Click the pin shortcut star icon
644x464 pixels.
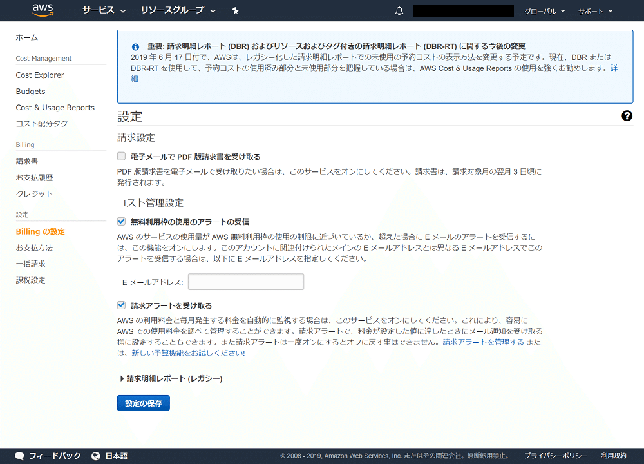click(235, 11)
